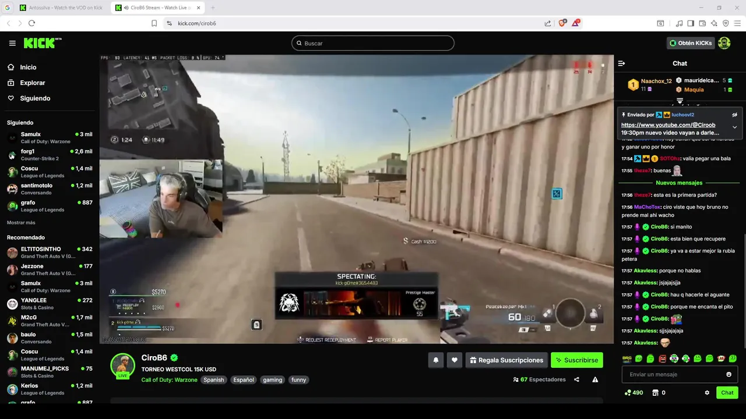Viewport: 746px width, 419px height.
Task: Expand the chat leaderboard chevron
Action: [x=680, y=101]
